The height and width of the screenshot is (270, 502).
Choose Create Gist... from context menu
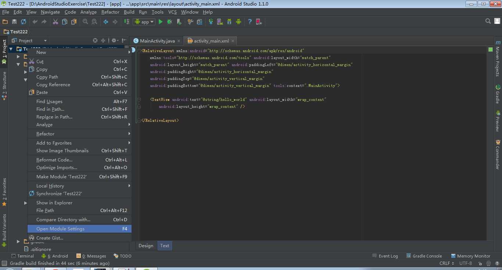click(79, 238)
